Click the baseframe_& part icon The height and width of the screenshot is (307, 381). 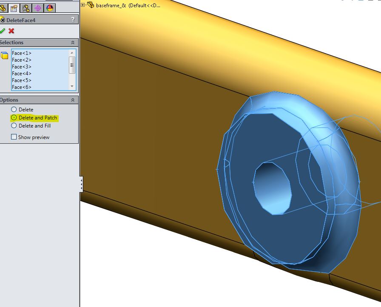(91, 5)
